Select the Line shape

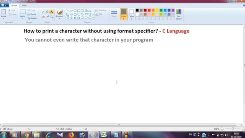68,11
